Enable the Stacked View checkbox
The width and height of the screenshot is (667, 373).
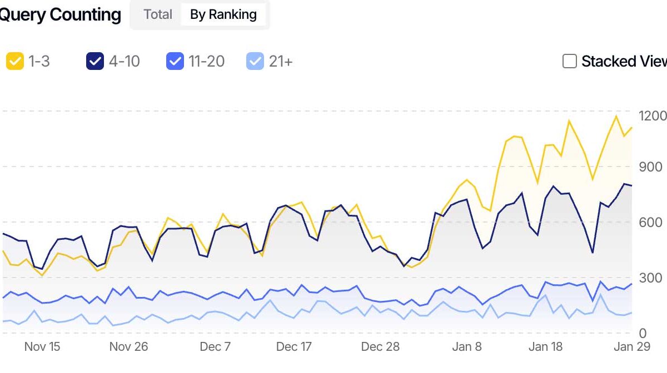[570, 61]
